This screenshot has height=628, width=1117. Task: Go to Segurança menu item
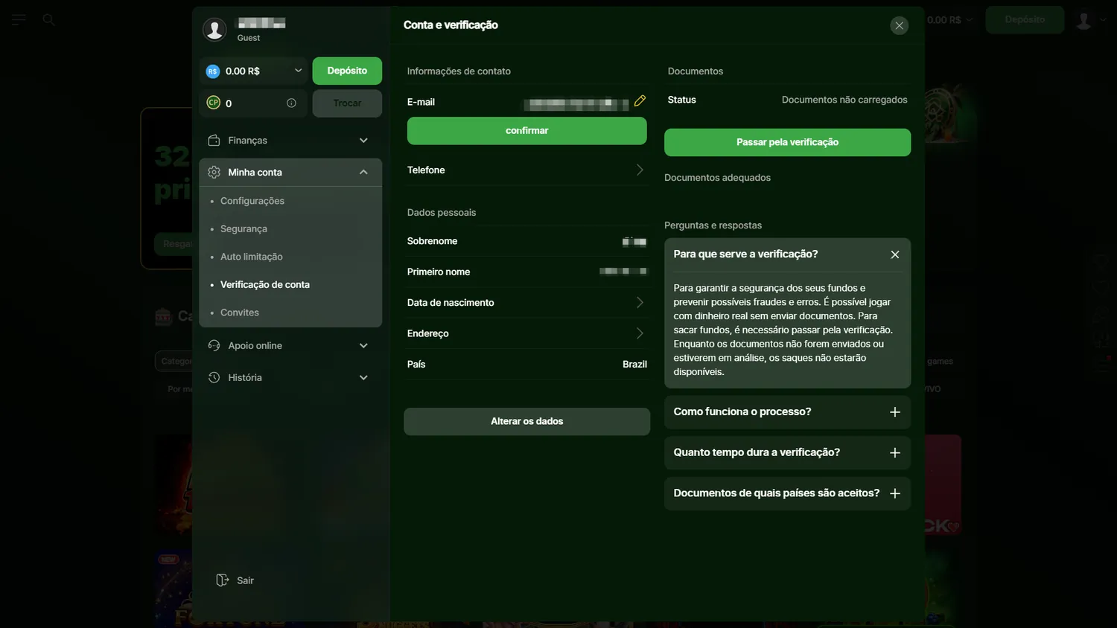[244, 229]
